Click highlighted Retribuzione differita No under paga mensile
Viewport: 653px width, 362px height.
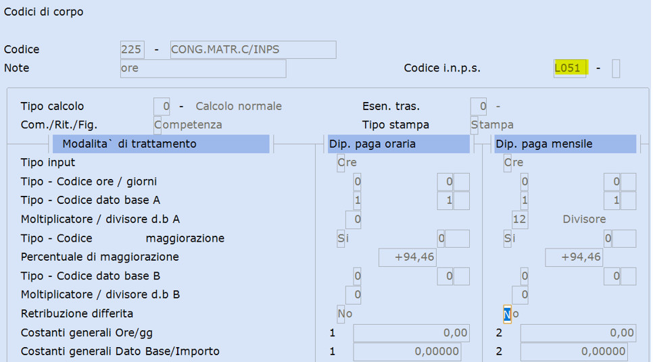[x=507, y=314]
